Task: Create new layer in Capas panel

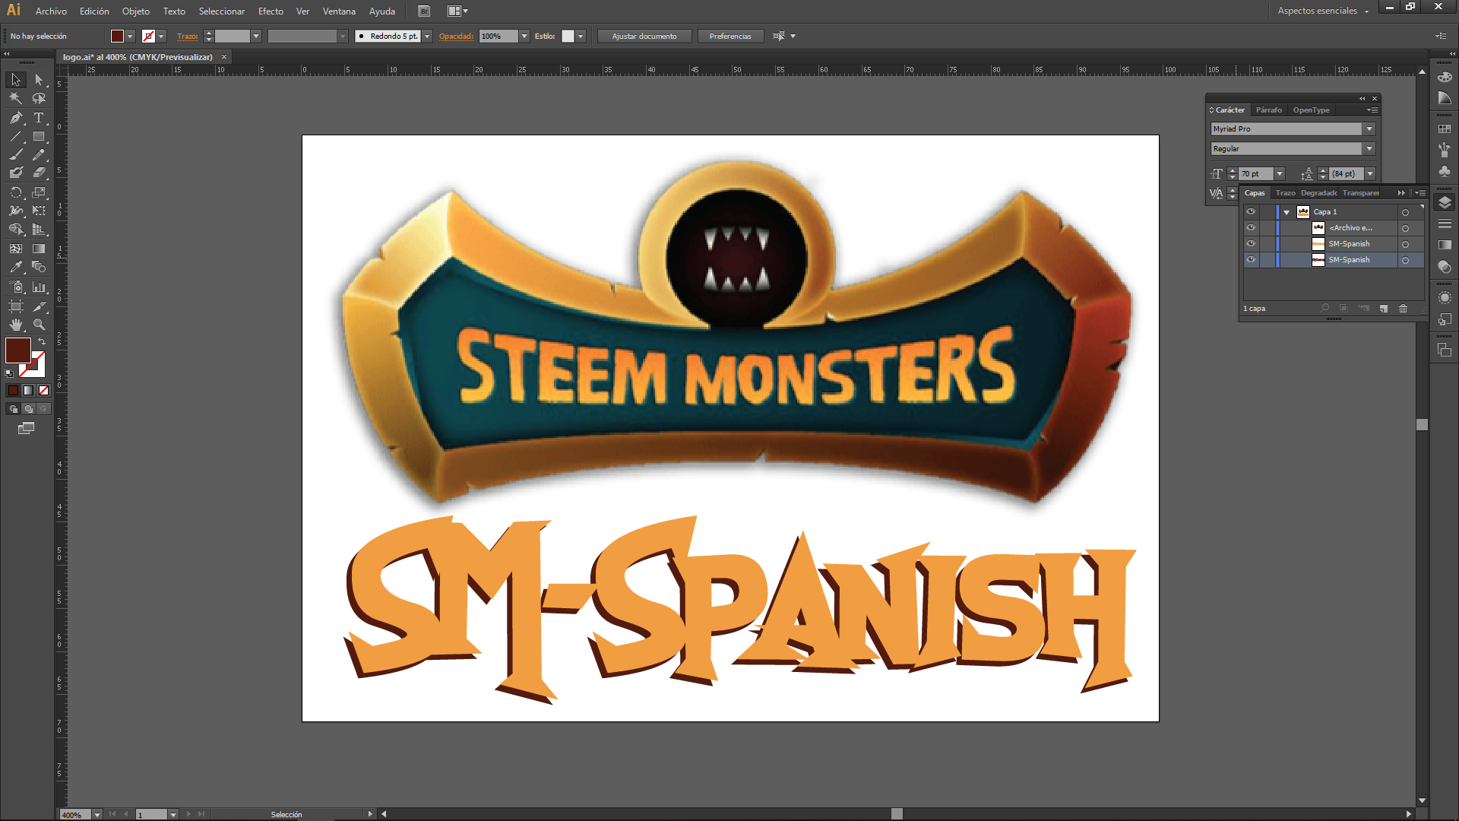Action: [1384, 309]
